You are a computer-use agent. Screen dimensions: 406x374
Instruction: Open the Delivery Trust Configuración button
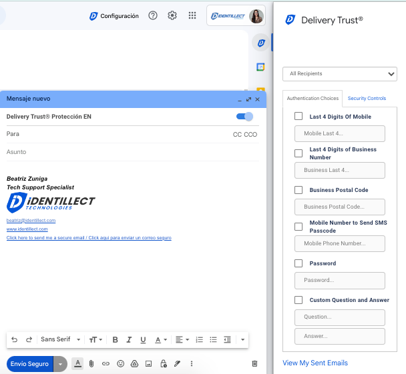[x=114, y=16]
